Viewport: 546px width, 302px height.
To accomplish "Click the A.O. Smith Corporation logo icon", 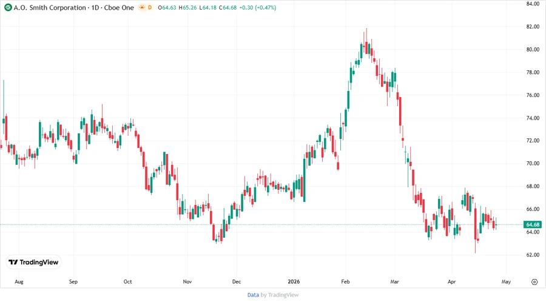I will point(8,7).
